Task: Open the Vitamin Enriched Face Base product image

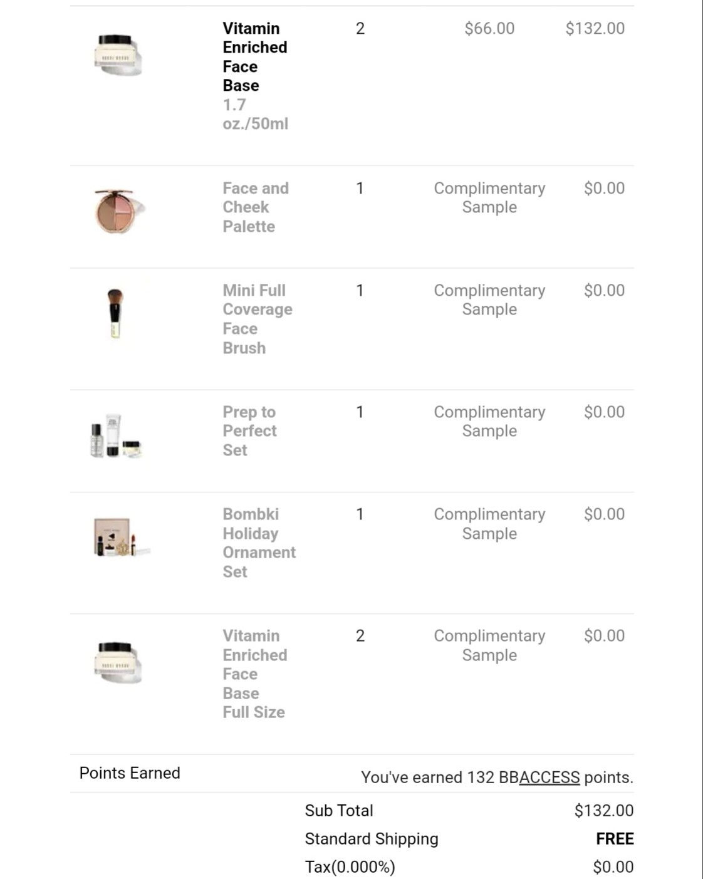Action: pos(118,55)
